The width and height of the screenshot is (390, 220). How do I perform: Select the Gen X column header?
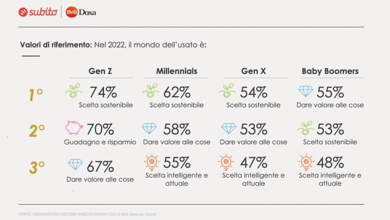tap(254, 71)
